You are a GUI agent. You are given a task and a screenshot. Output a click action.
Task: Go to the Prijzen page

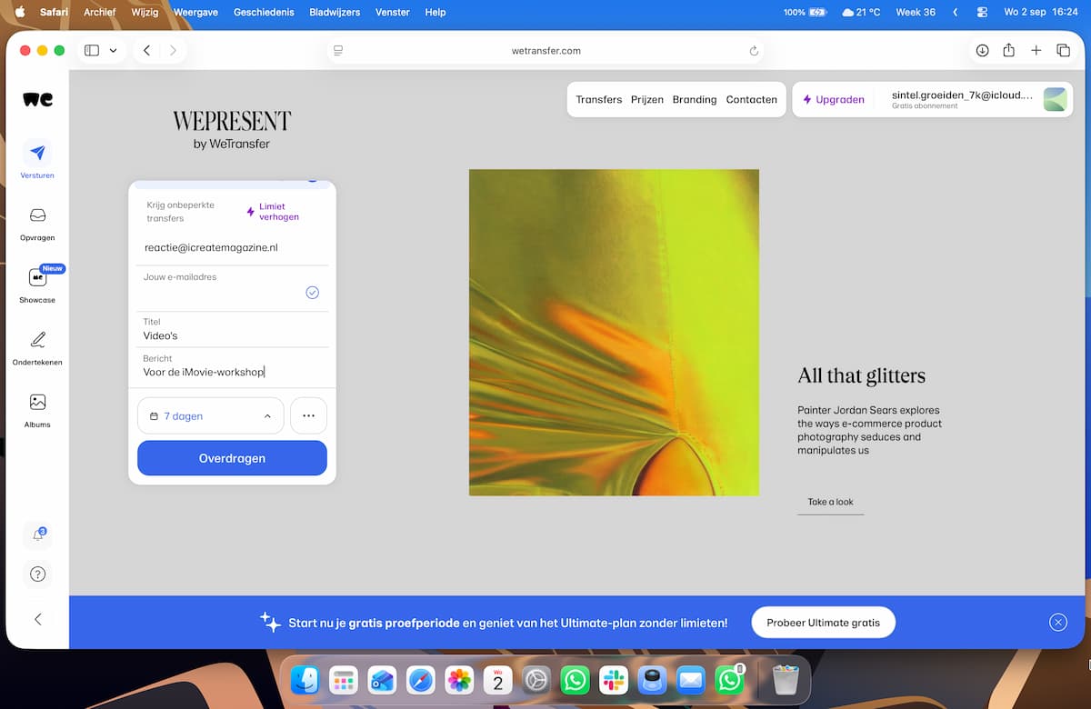pos(647,99)
